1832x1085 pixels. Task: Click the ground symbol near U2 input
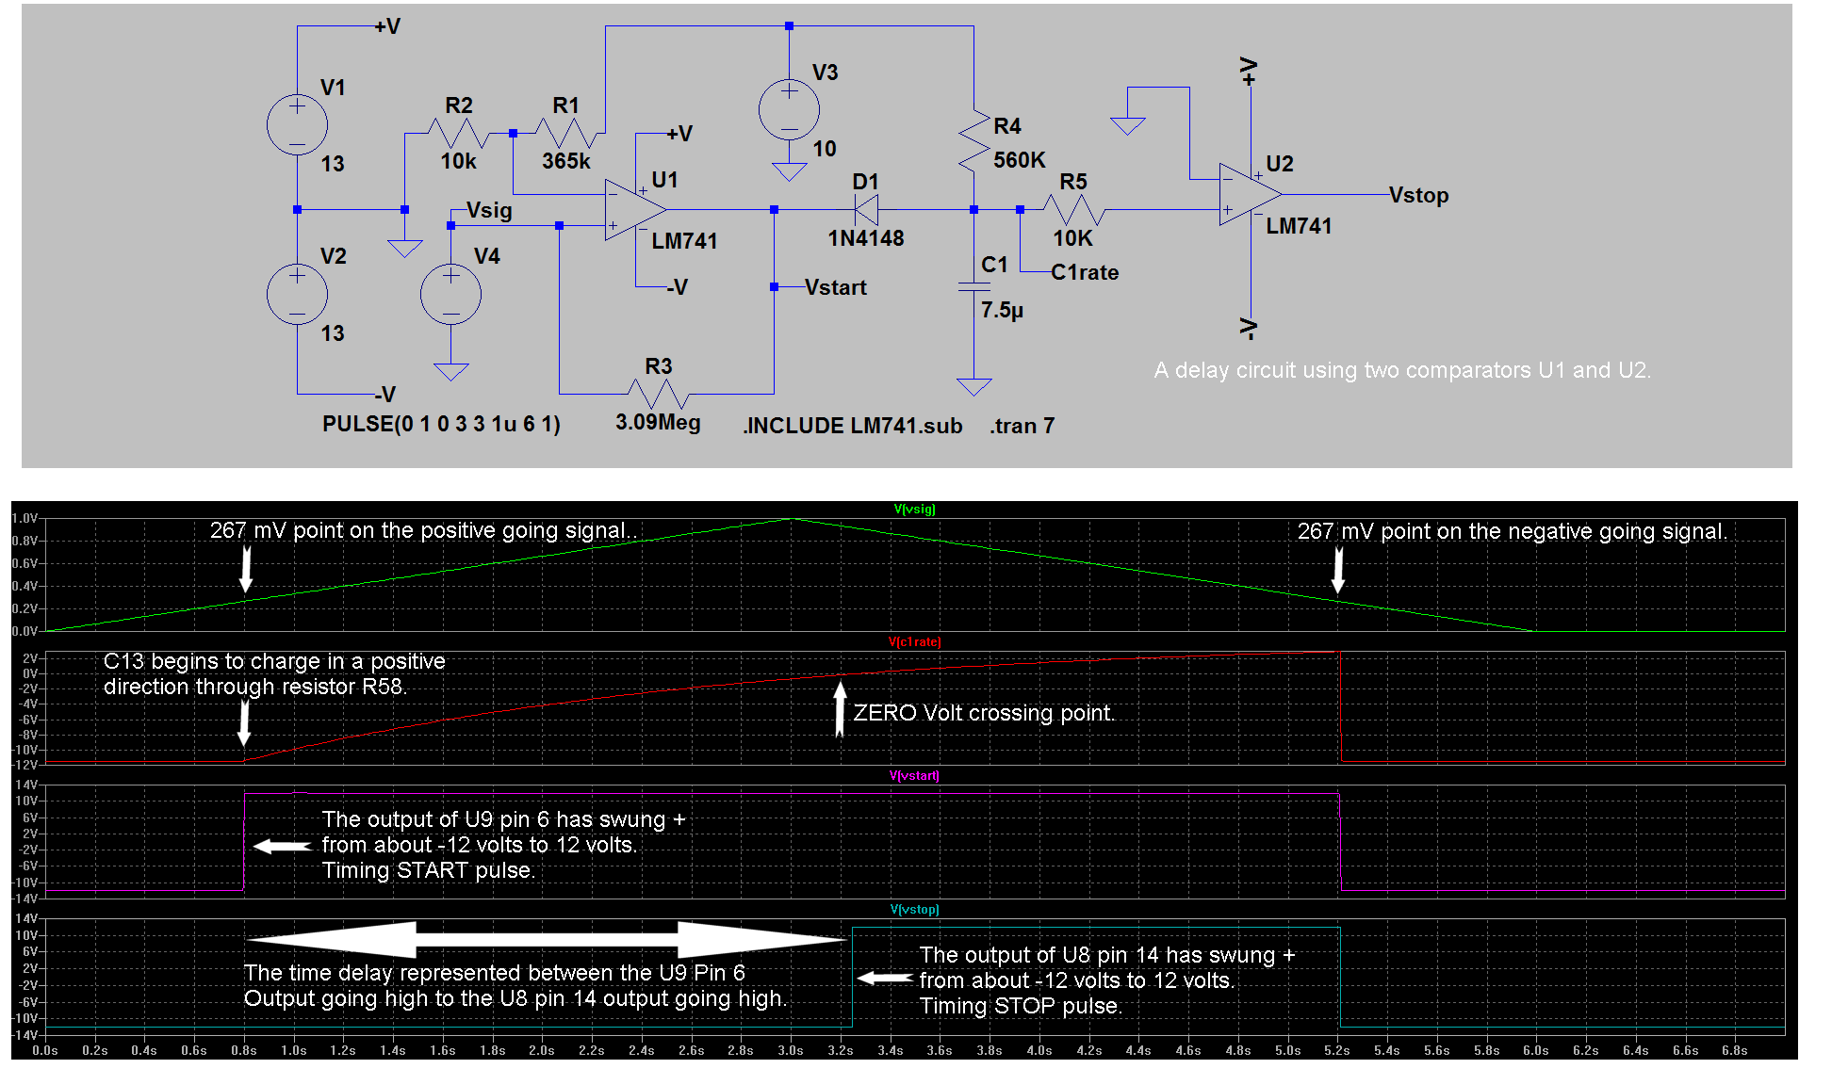(x=1127, y=125)
